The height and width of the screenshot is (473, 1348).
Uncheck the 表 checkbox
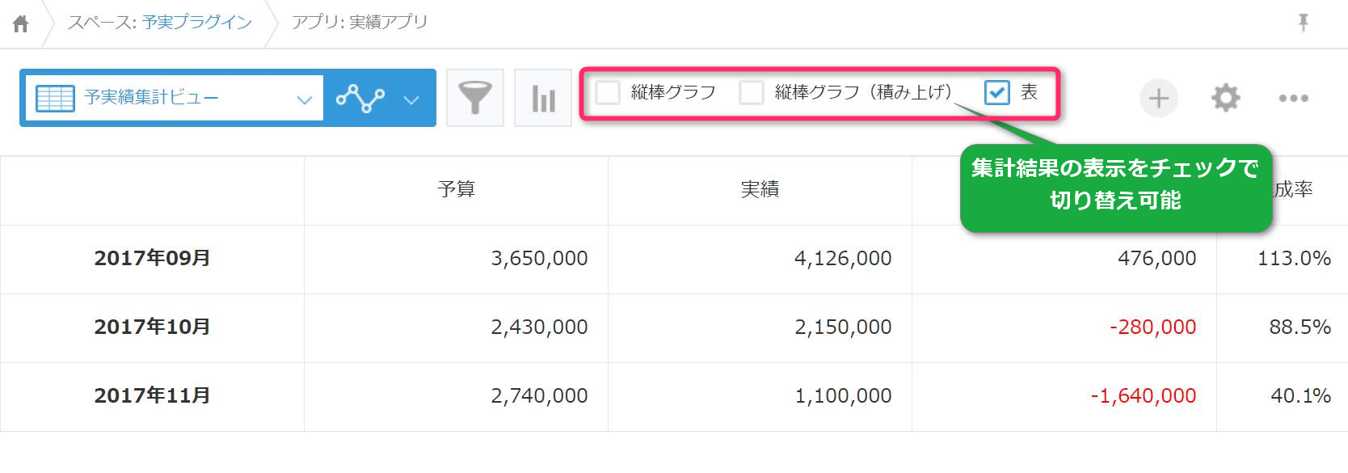[997, 92]
